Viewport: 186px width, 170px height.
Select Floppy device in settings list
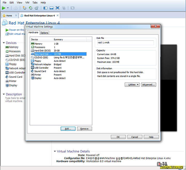tap(59, 61)
